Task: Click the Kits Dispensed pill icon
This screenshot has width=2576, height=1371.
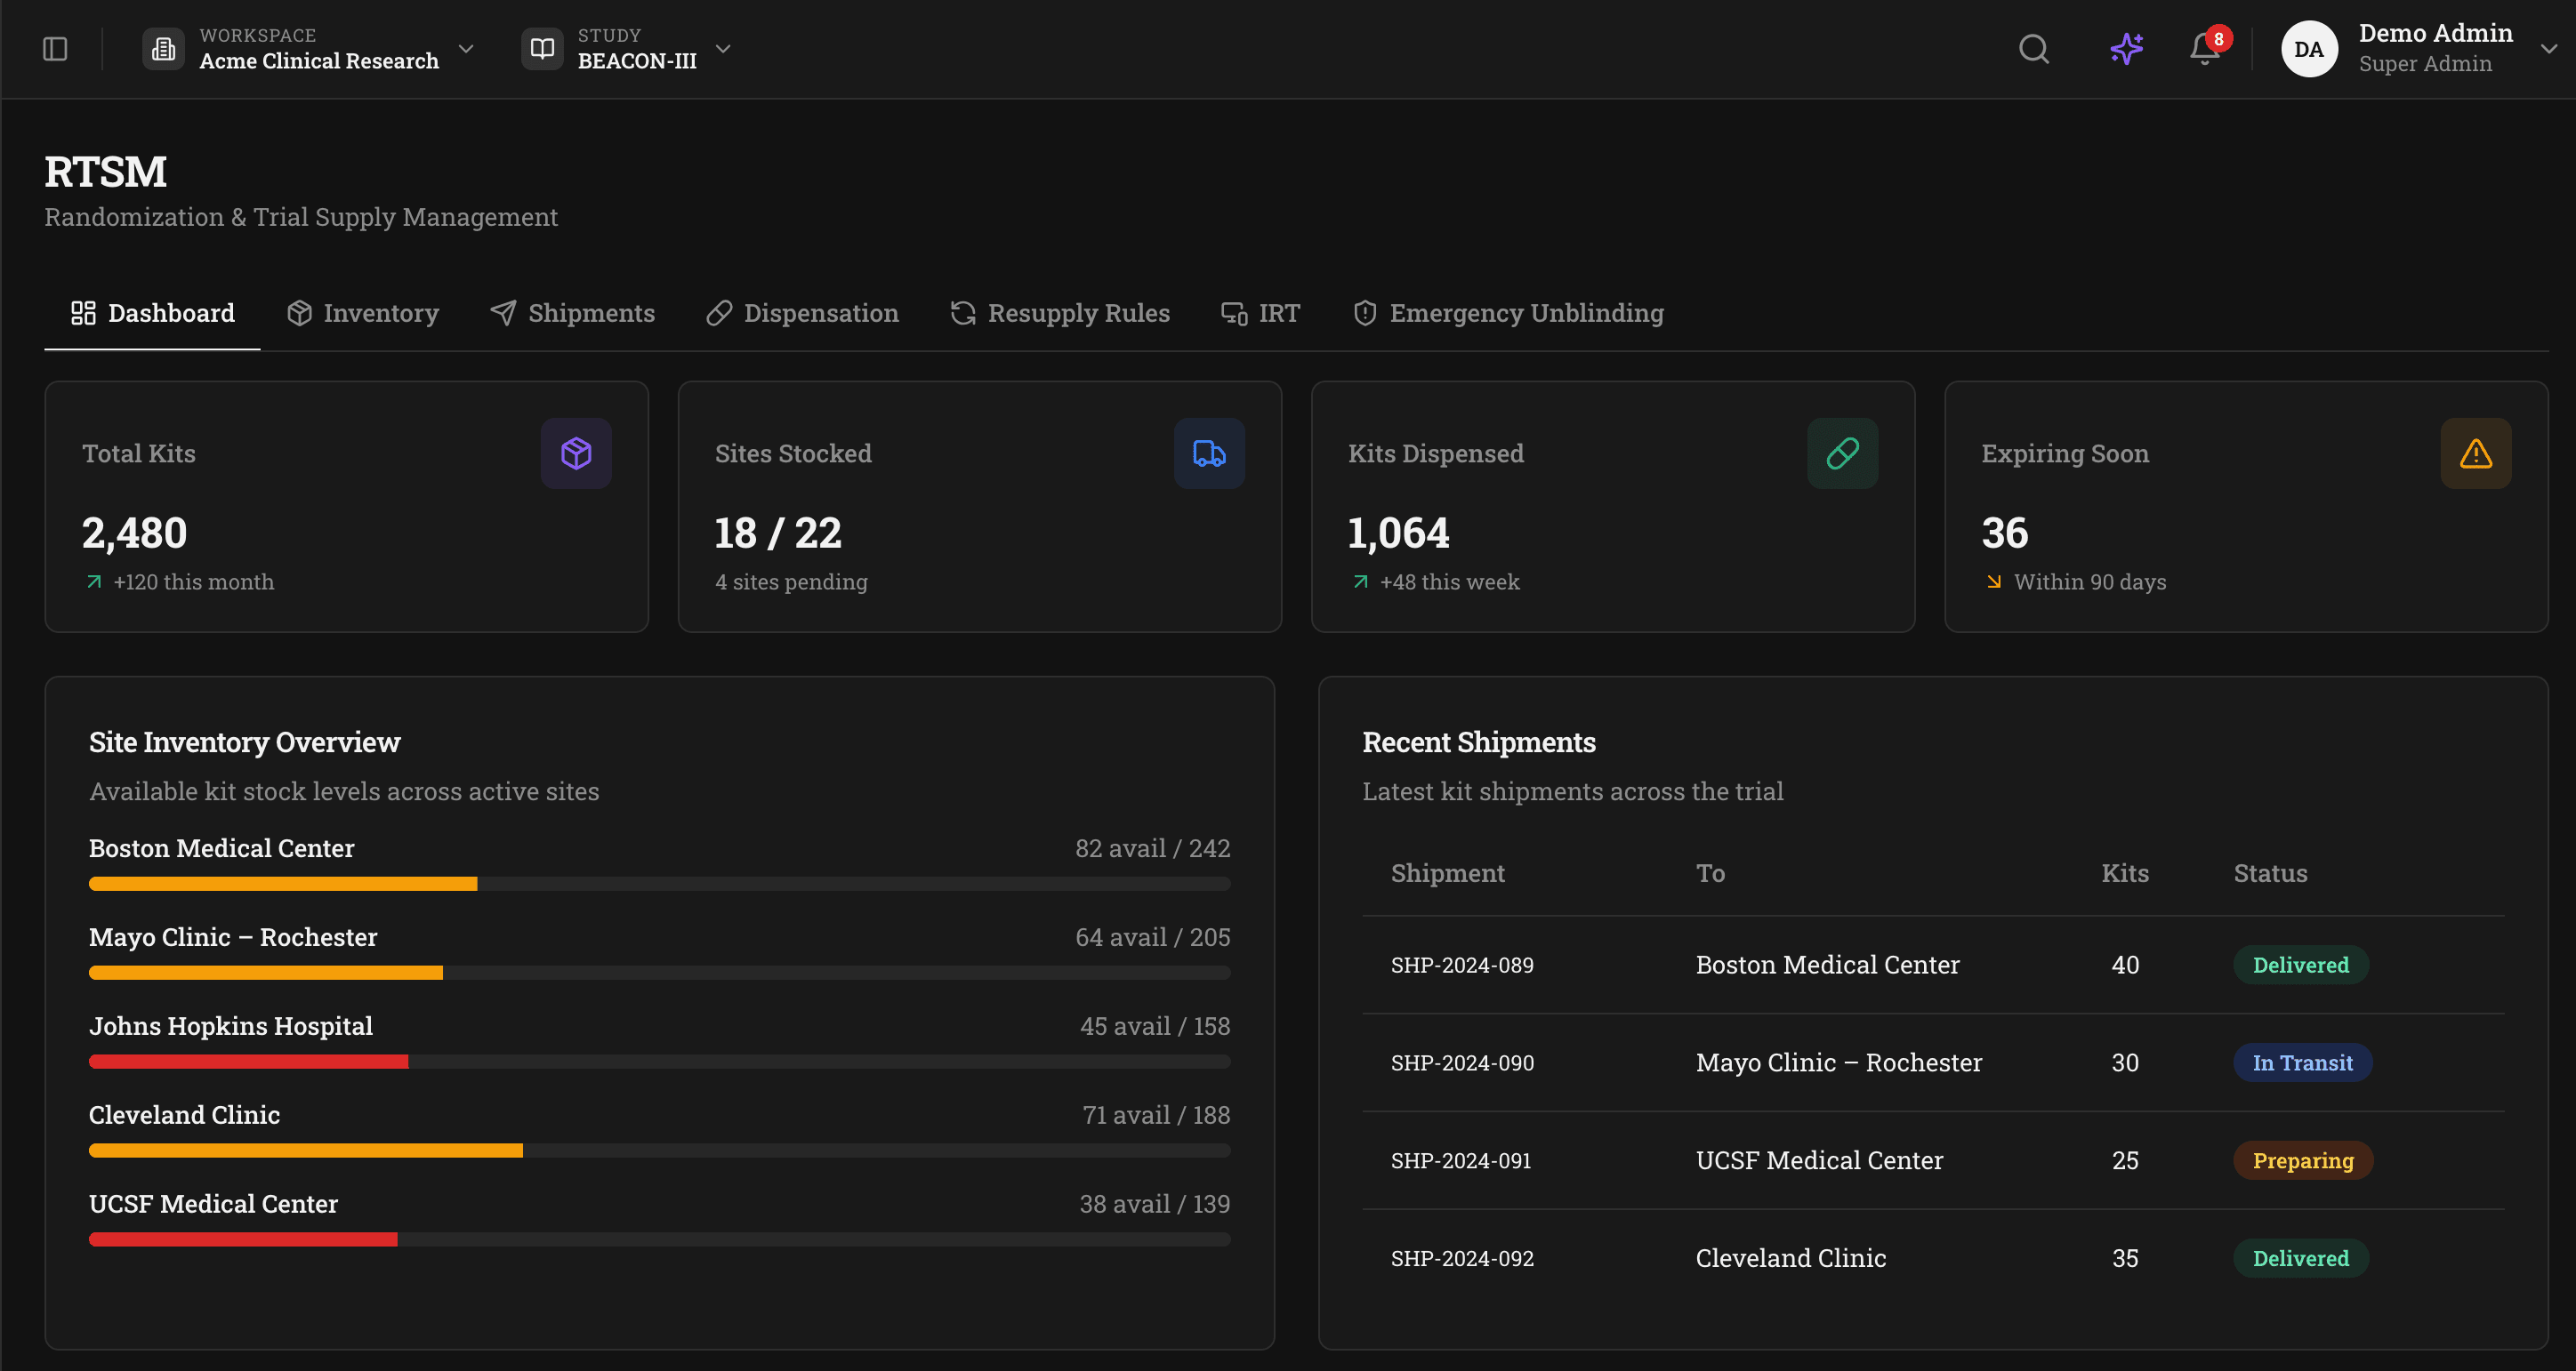Action: coord(1842,453)
